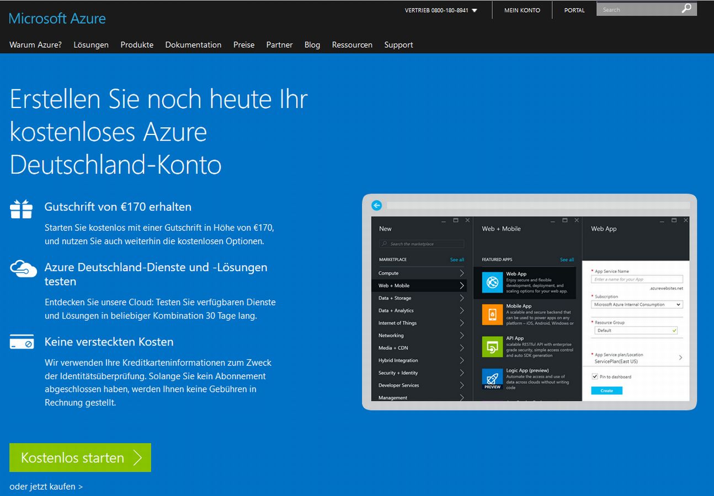The width and height of the screenshot is (714, 496).
Task: Click 'Search the marketplace' field in New panel
Action: pos(422,244)
